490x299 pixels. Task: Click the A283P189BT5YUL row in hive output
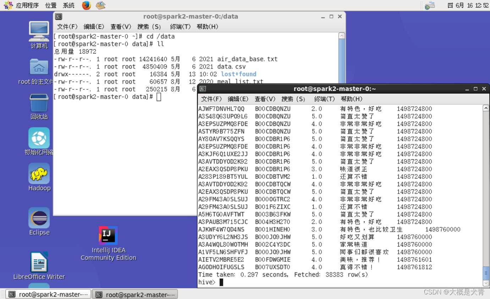tap(315, 177)
